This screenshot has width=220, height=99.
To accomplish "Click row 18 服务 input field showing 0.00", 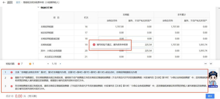I will (x=140, y=39).
